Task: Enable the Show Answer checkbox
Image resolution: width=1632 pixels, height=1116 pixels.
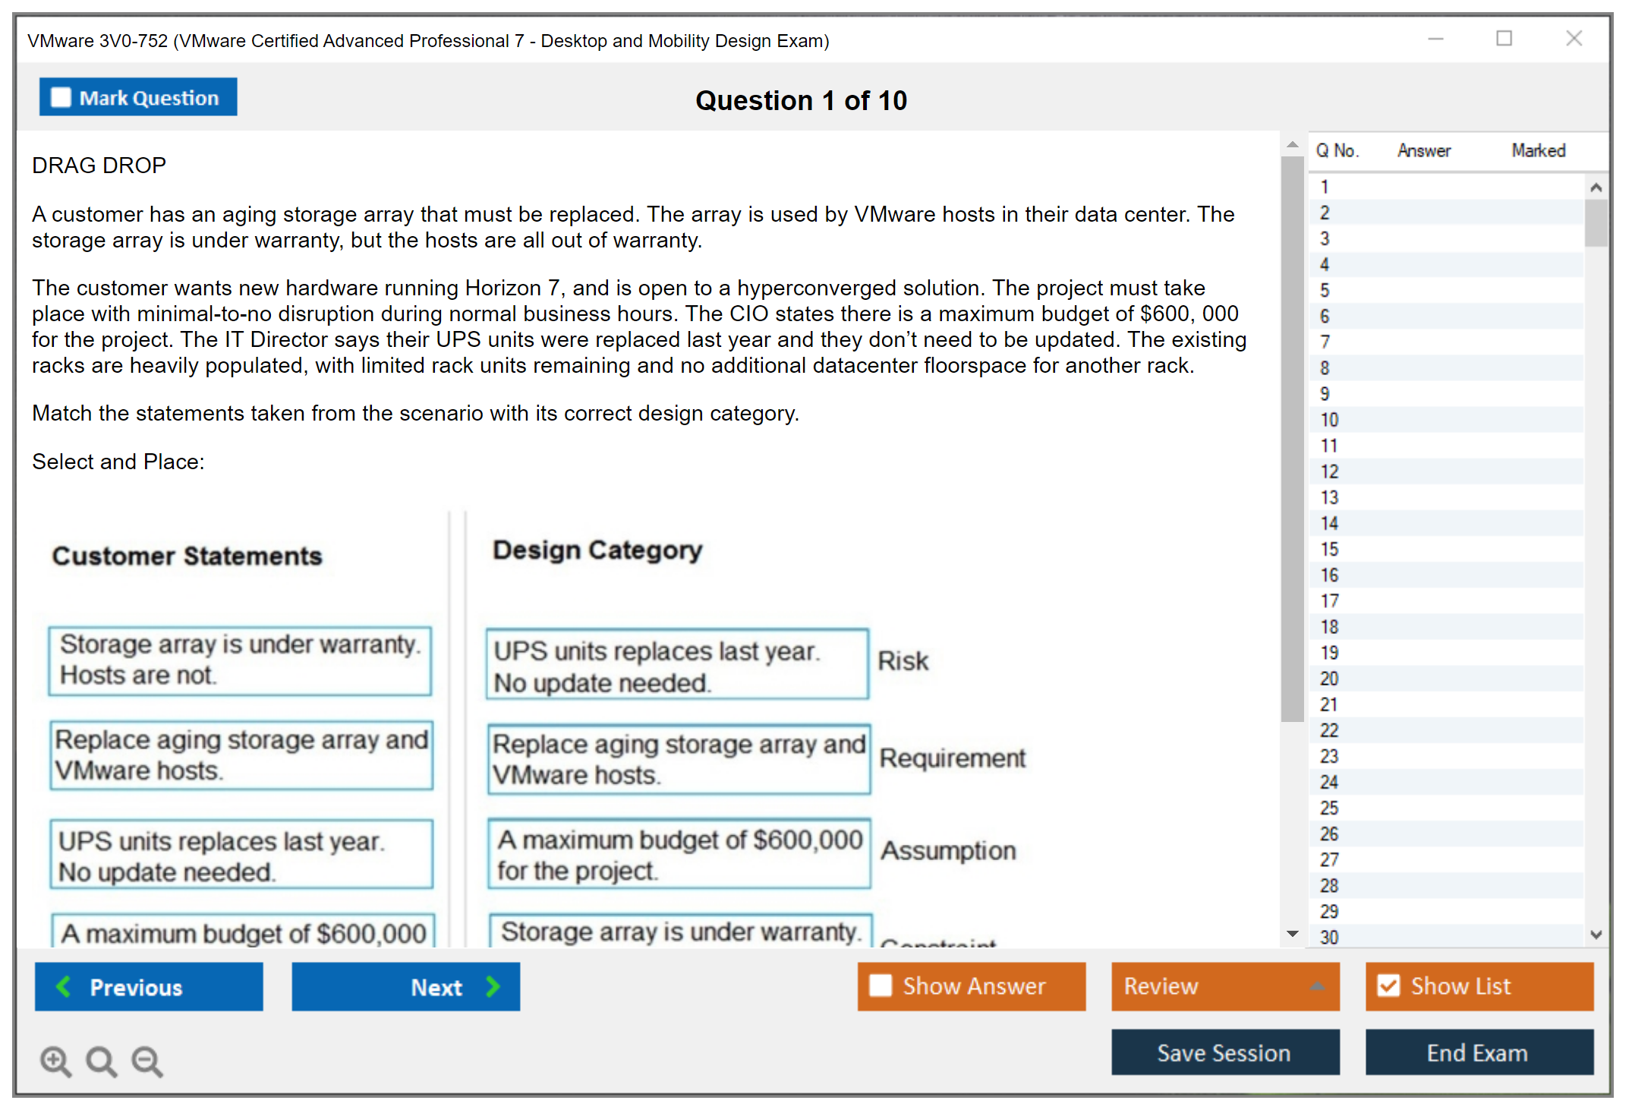Action: [x=881, y=985]
